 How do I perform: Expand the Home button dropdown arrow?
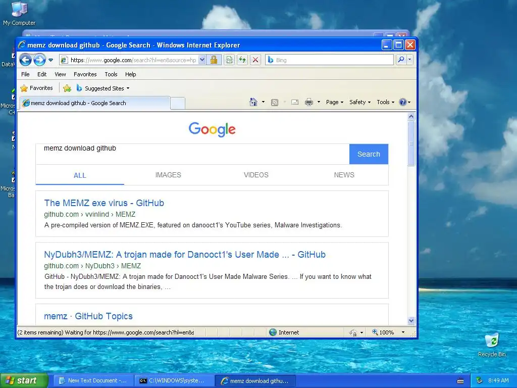click(263, 102)
